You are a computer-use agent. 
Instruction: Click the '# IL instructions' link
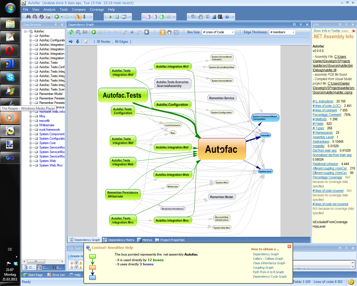(x=323, y=101)
